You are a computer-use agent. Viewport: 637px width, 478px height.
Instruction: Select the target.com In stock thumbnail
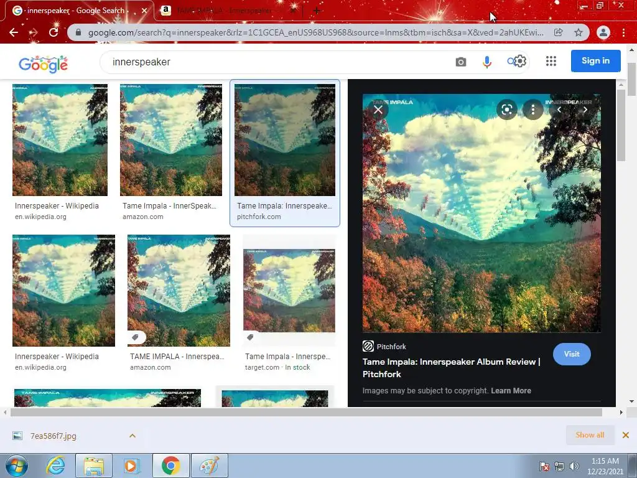[289, 291]
